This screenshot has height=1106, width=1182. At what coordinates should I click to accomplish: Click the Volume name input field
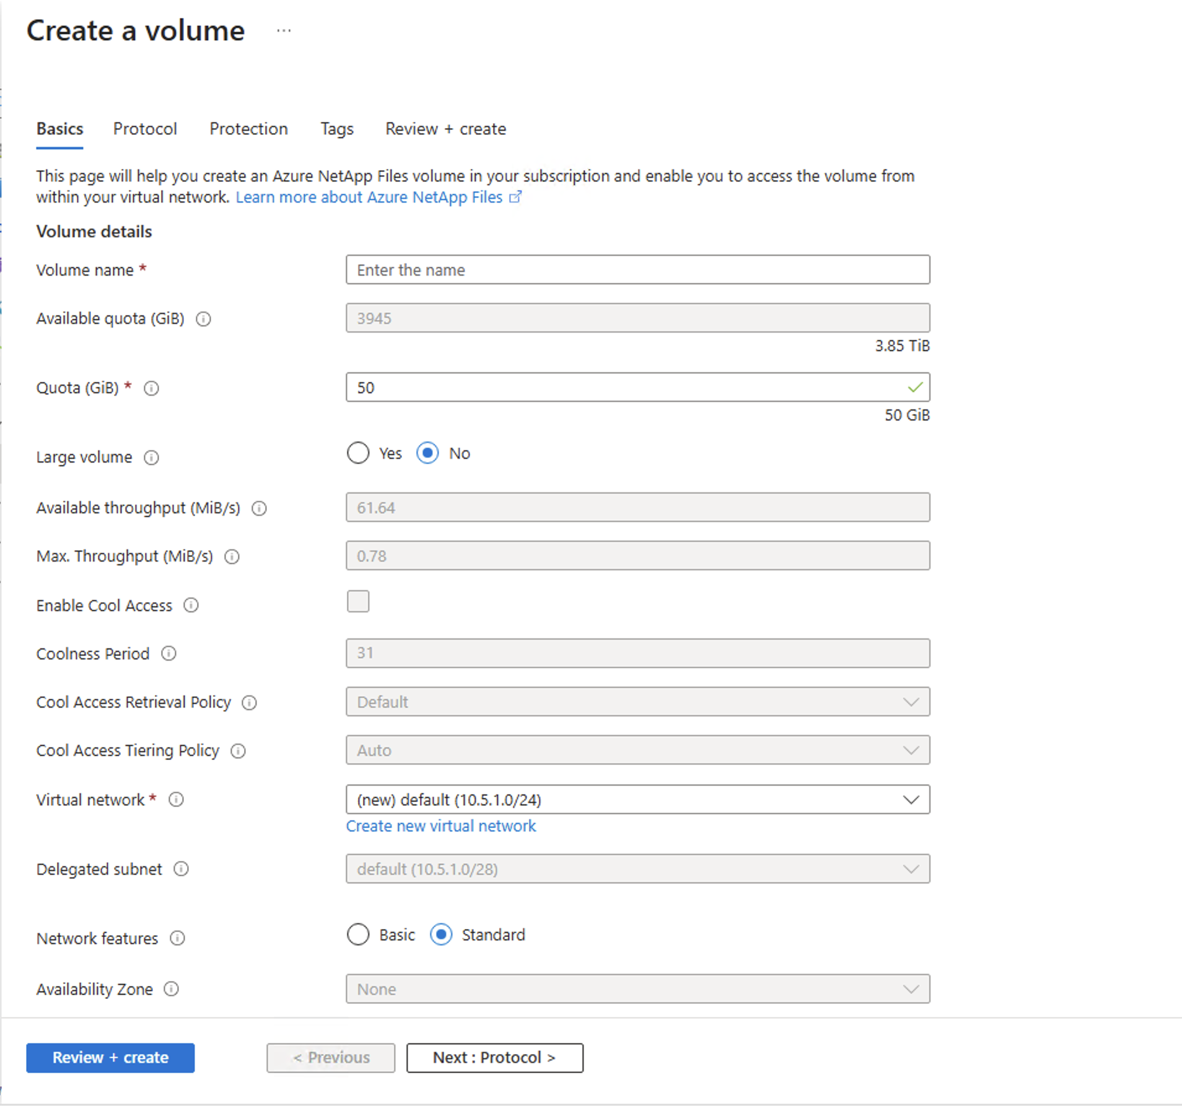click(x=637, y=269)
